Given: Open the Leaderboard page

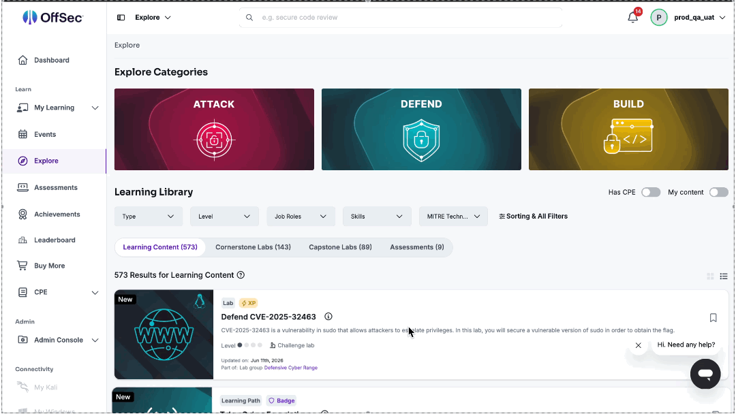Looking at the screenshot, I should pos(54,240).
